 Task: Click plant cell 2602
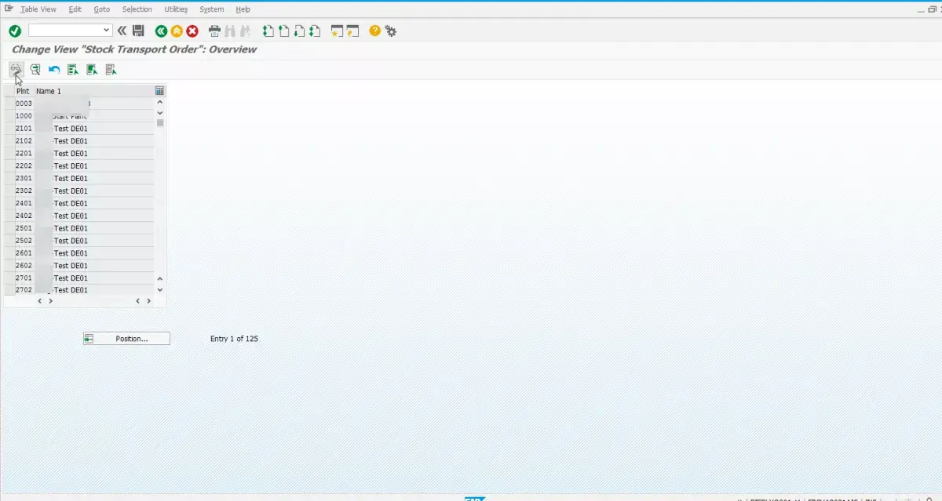pyautogui.click(x=24, y=266)
